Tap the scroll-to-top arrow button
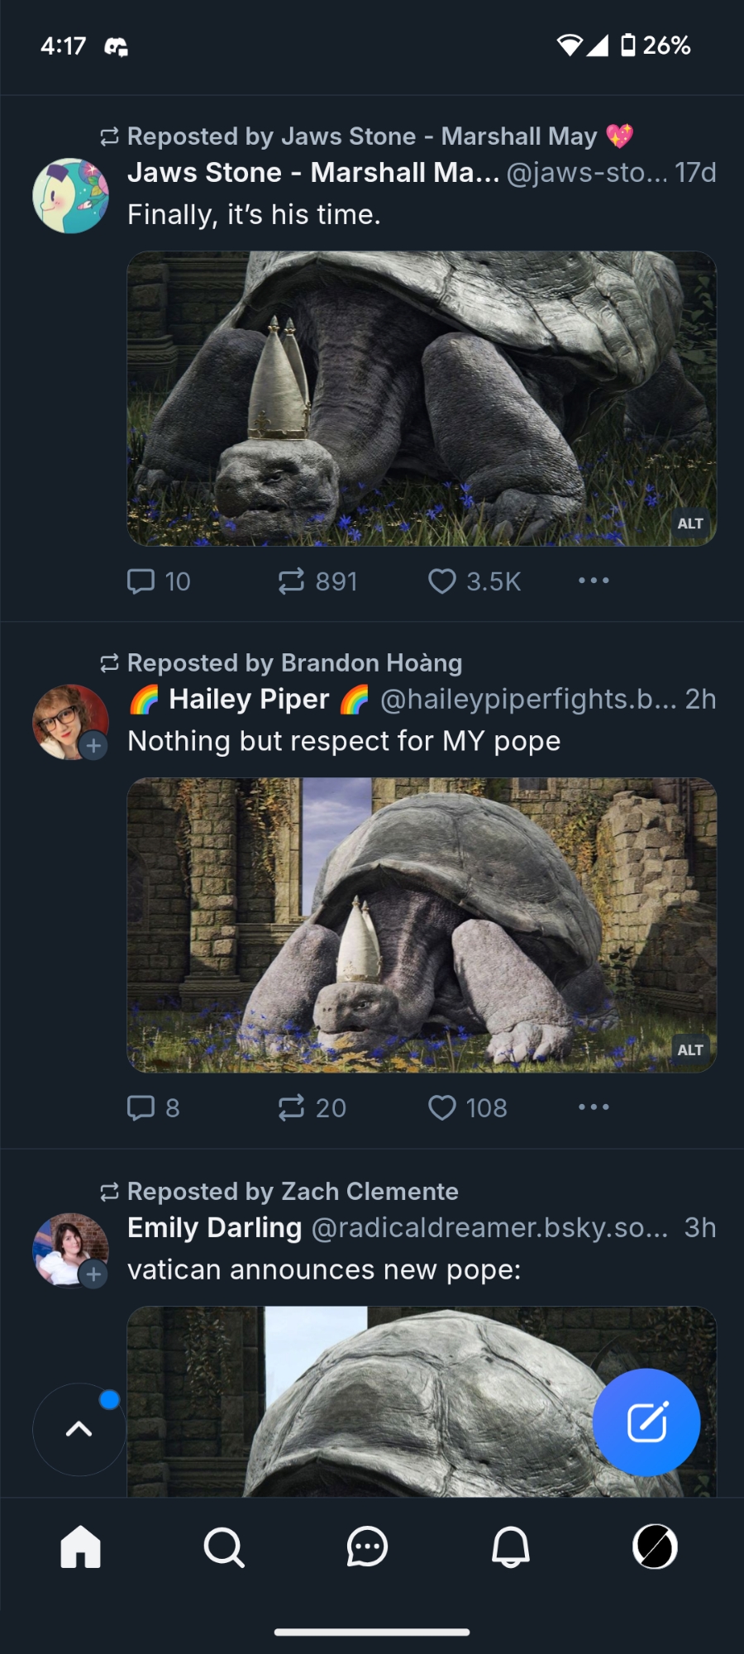The width and height of the screenshot is (744, 1654). [x=79, y=1429]
